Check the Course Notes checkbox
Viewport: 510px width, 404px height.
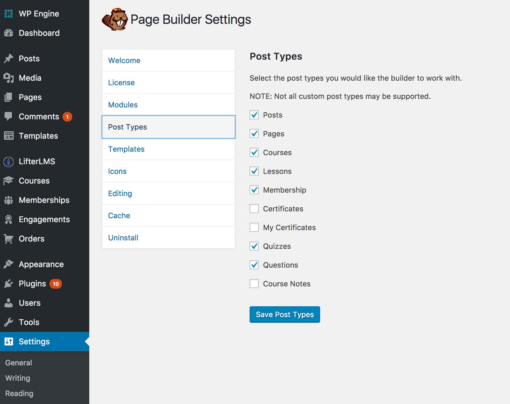(254, 283)
